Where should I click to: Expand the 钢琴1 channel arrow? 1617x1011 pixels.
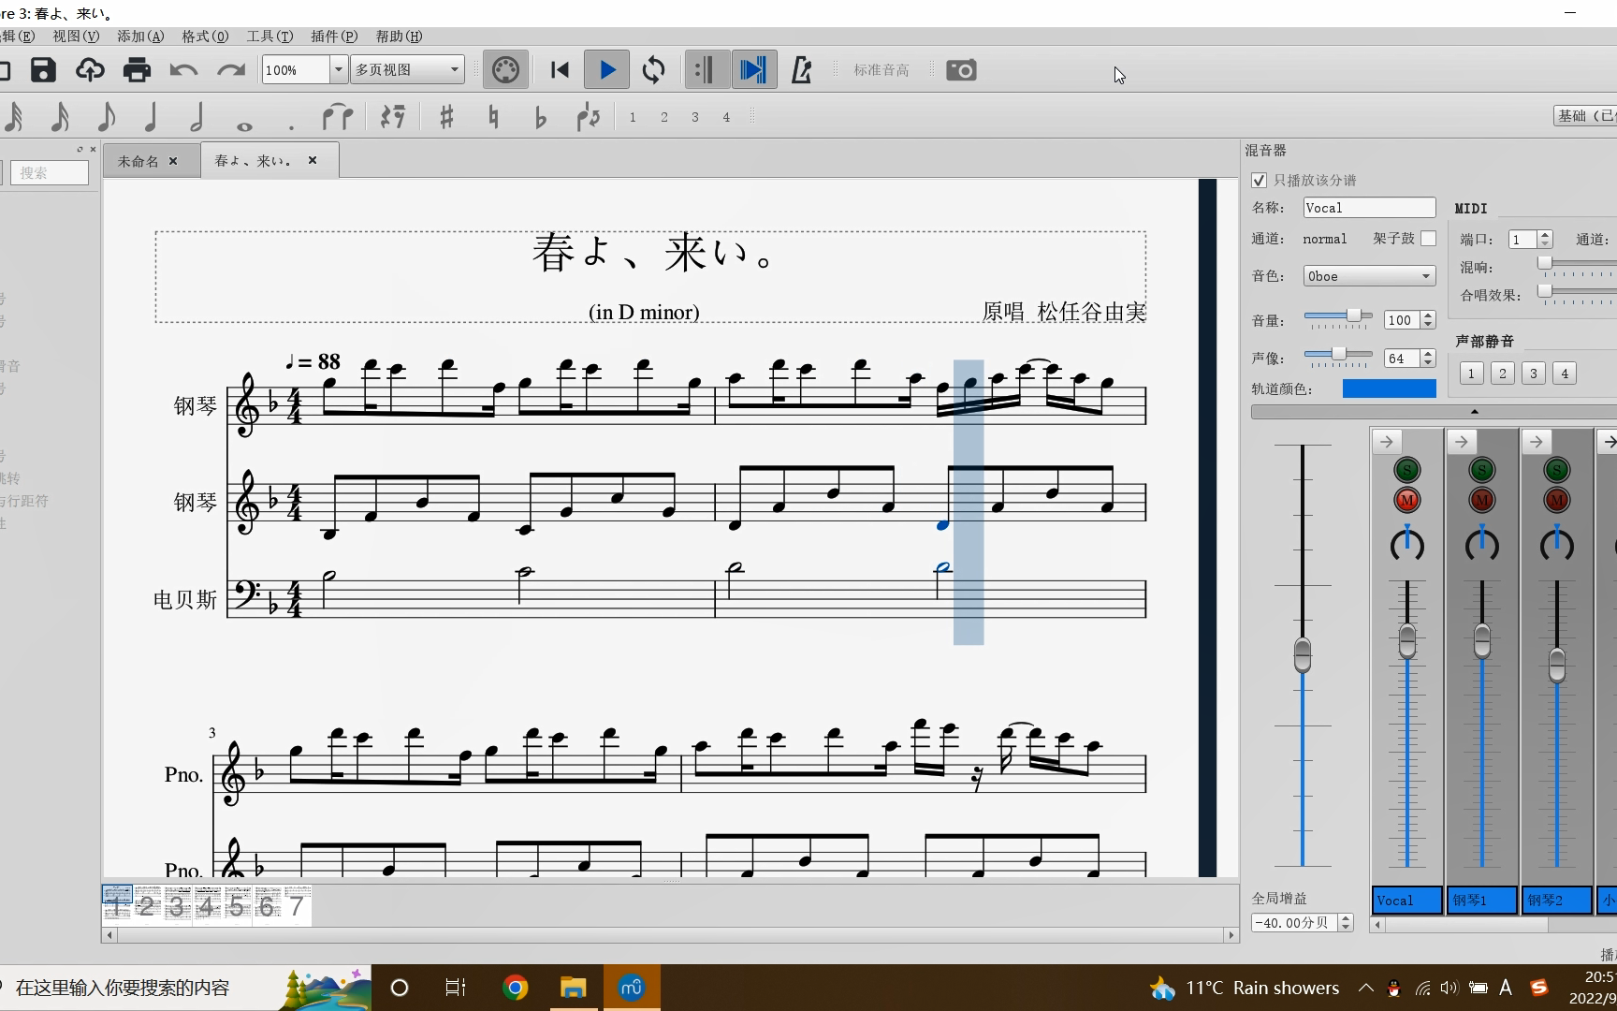(x=1462, y=442)
